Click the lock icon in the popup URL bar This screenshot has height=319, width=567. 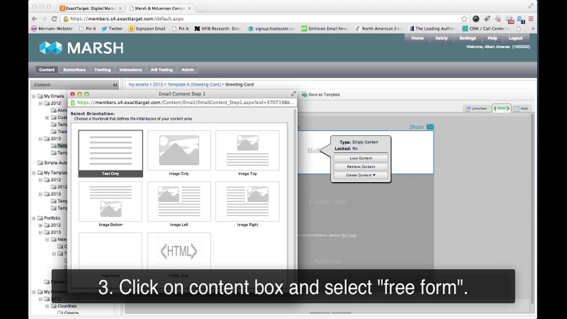coord(73,102)
